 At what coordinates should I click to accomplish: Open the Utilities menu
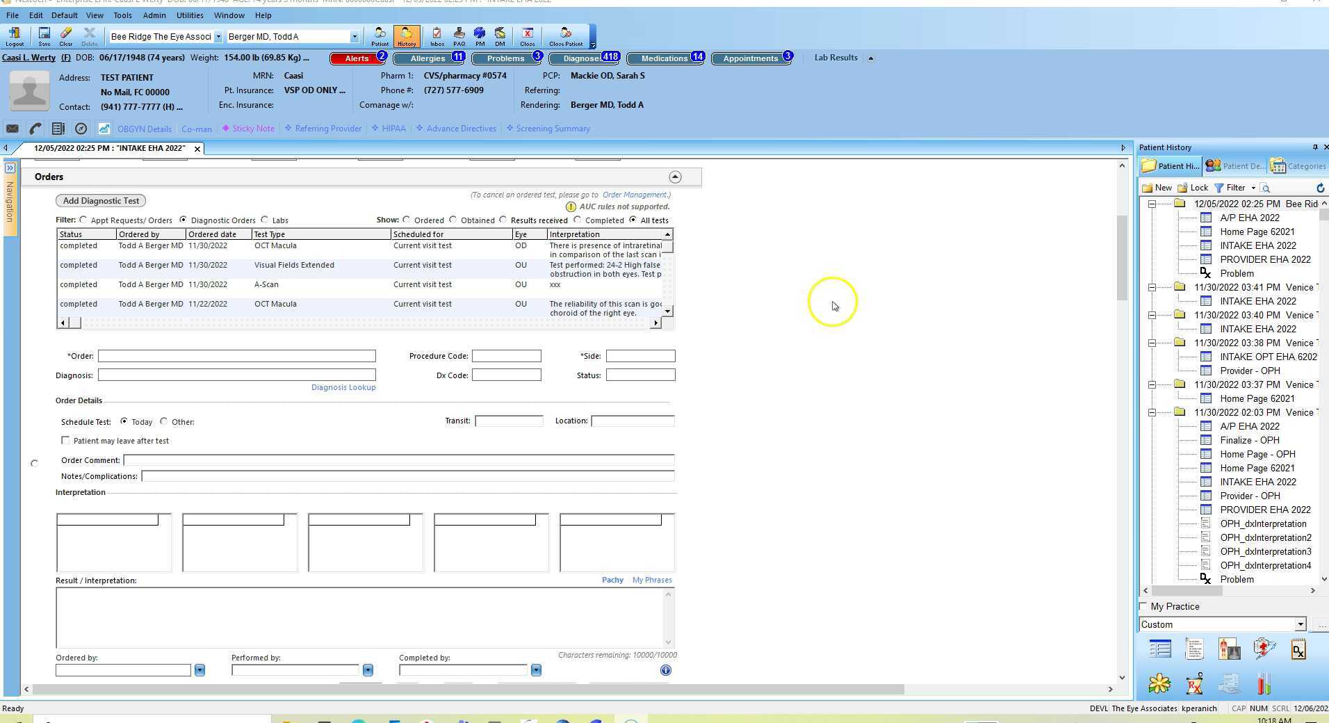[189, 15]
